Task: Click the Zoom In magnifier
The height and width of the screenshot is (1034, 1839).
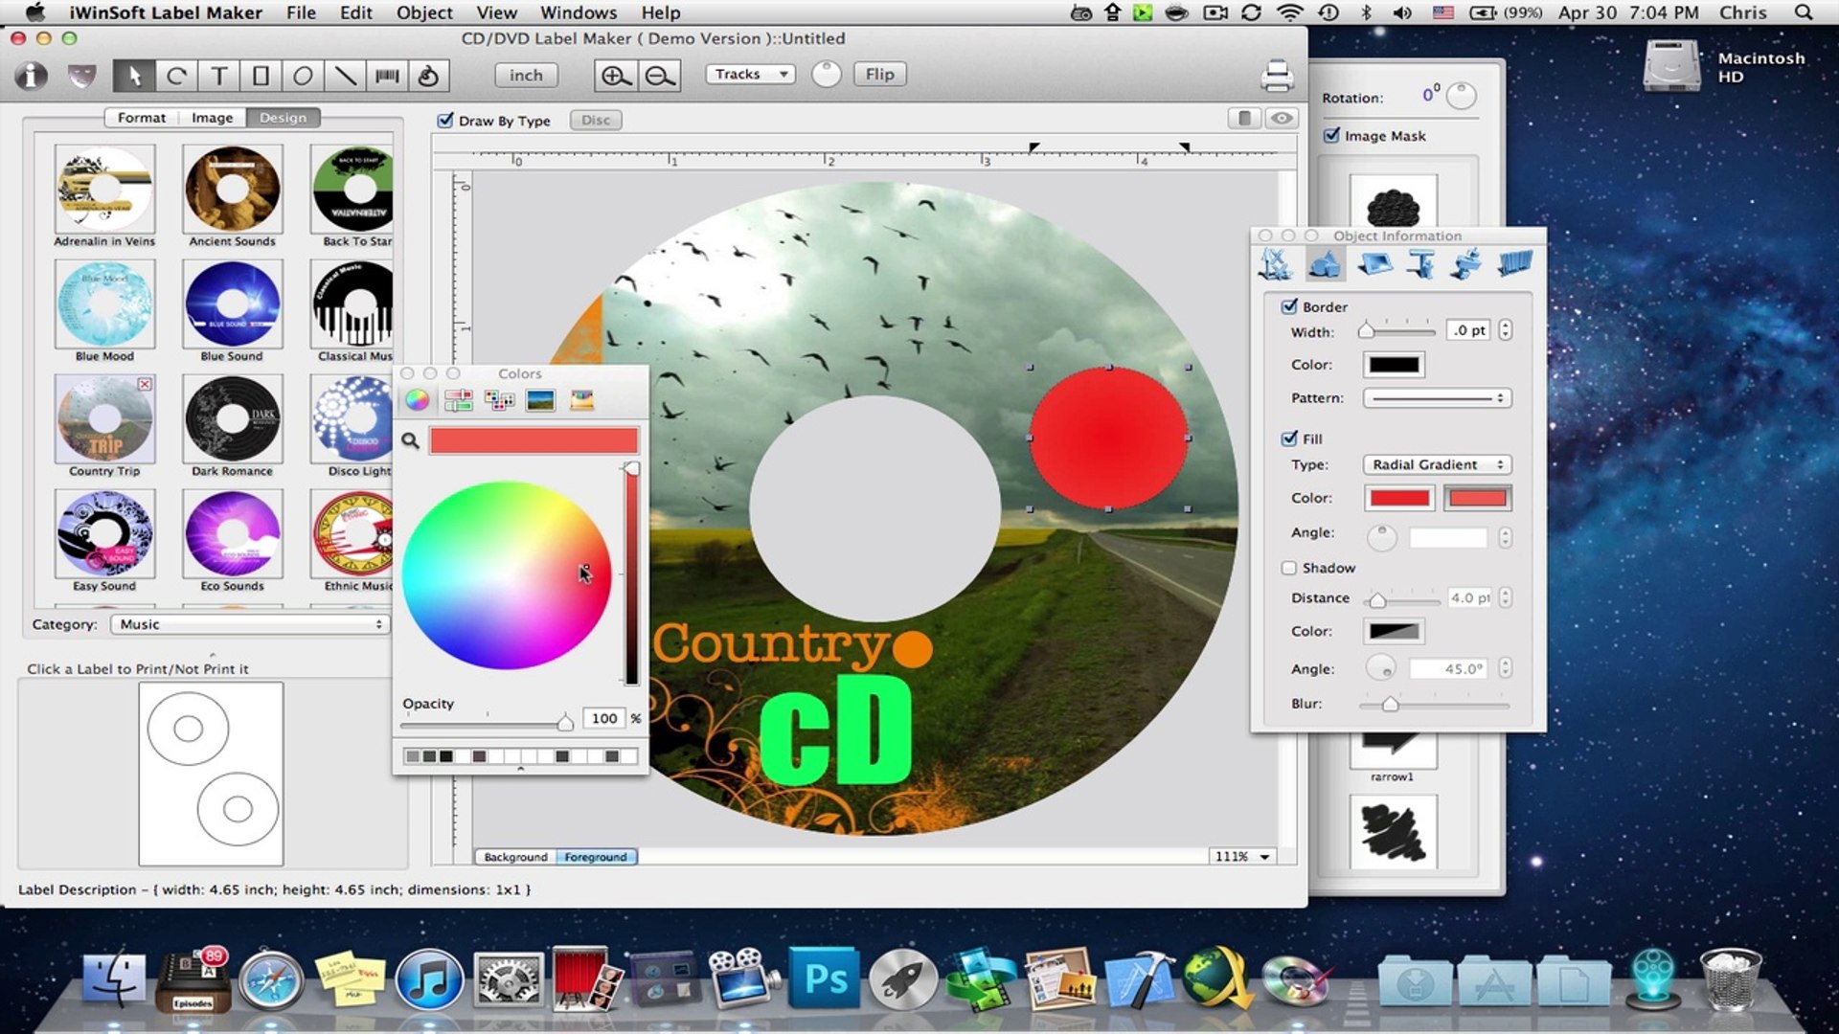Action: pyautogui.click(x=615, y=76)
